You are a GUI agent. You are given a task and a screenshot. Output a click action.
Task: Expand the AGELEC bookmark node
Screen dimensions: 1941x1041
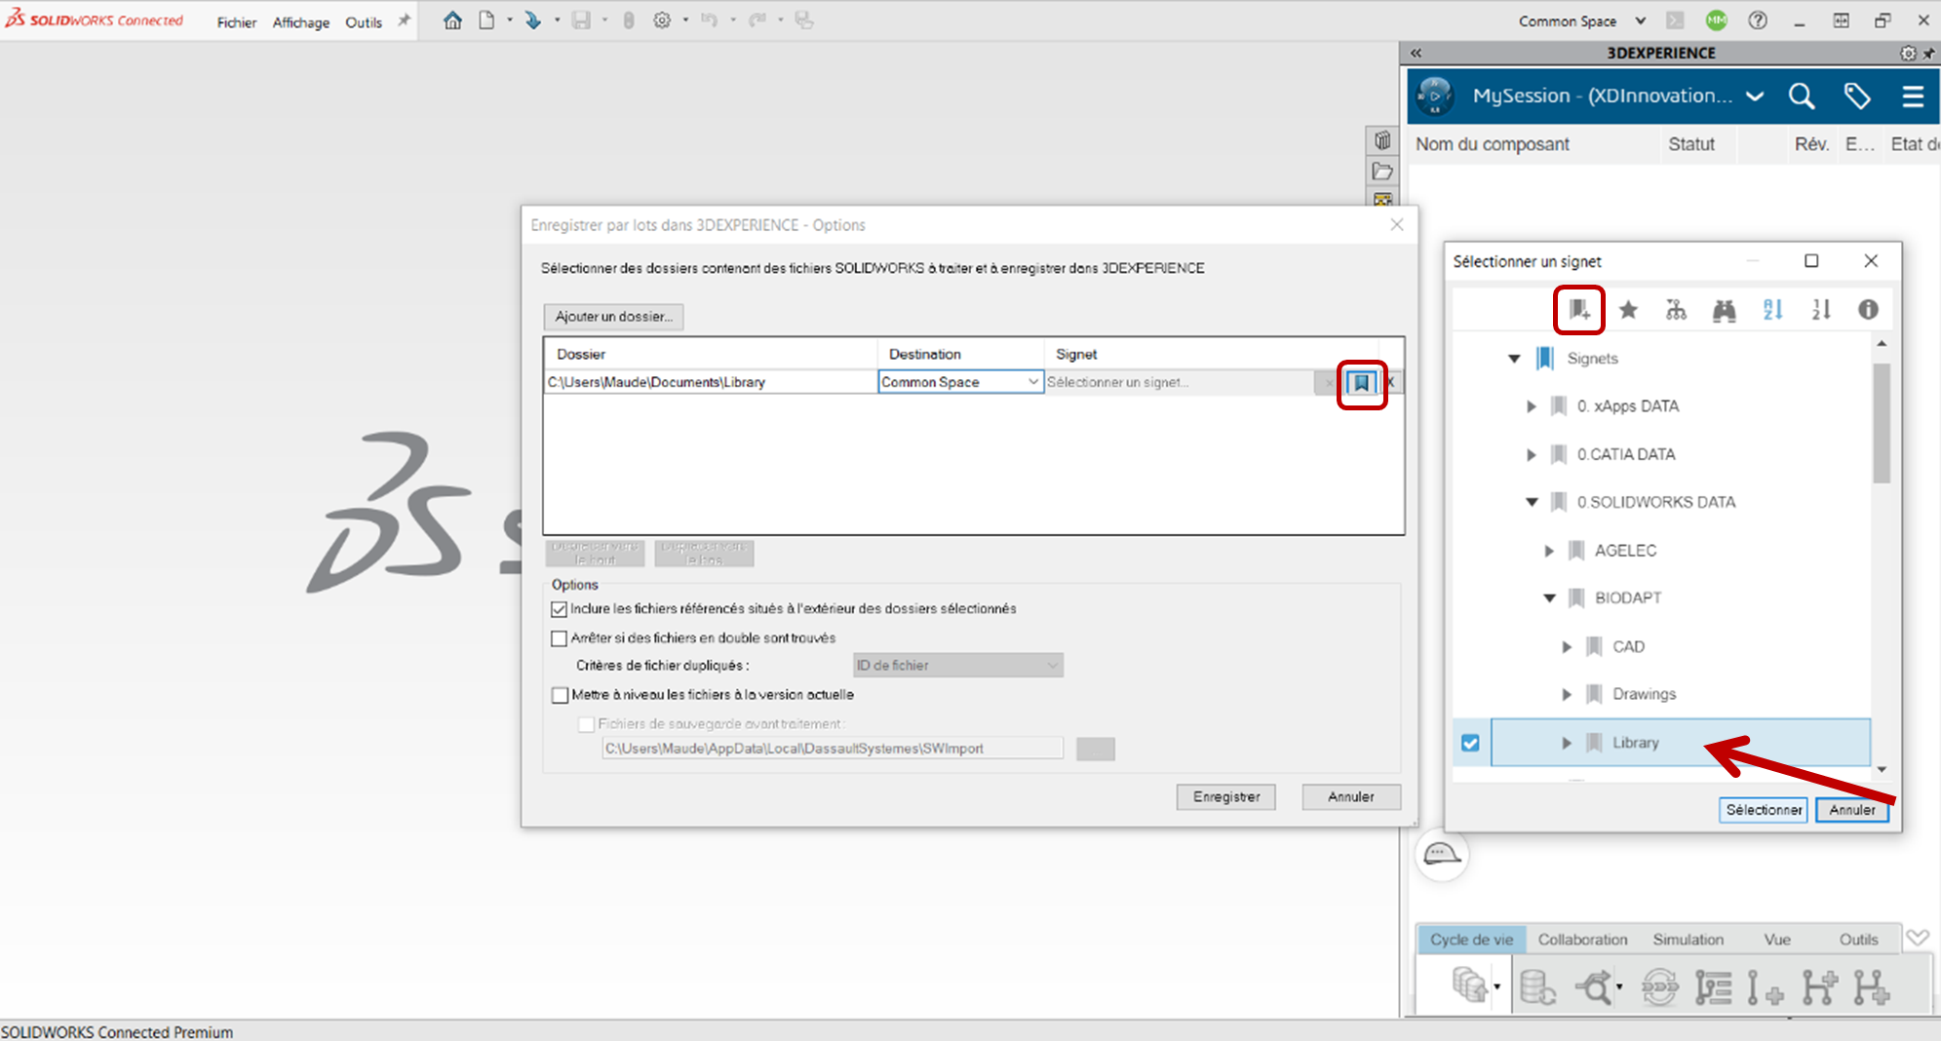[x=1548, y=551]
